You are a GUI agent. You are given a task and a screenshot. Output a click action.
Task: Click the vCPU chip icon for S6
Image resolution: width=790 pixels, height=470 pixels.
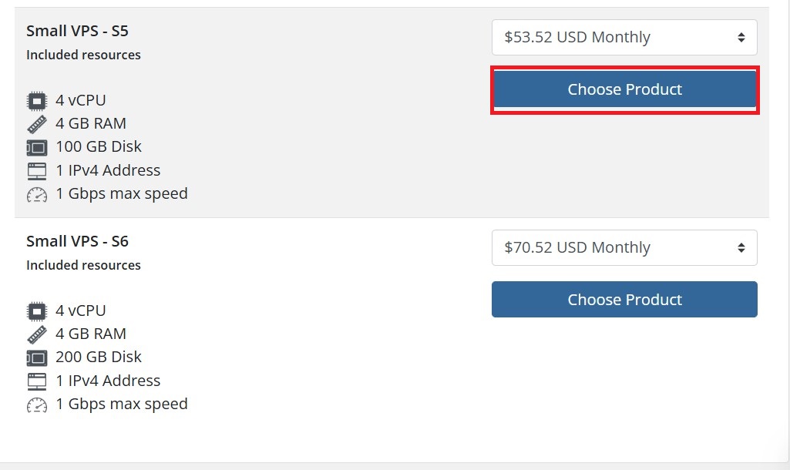tap(37, 311)
